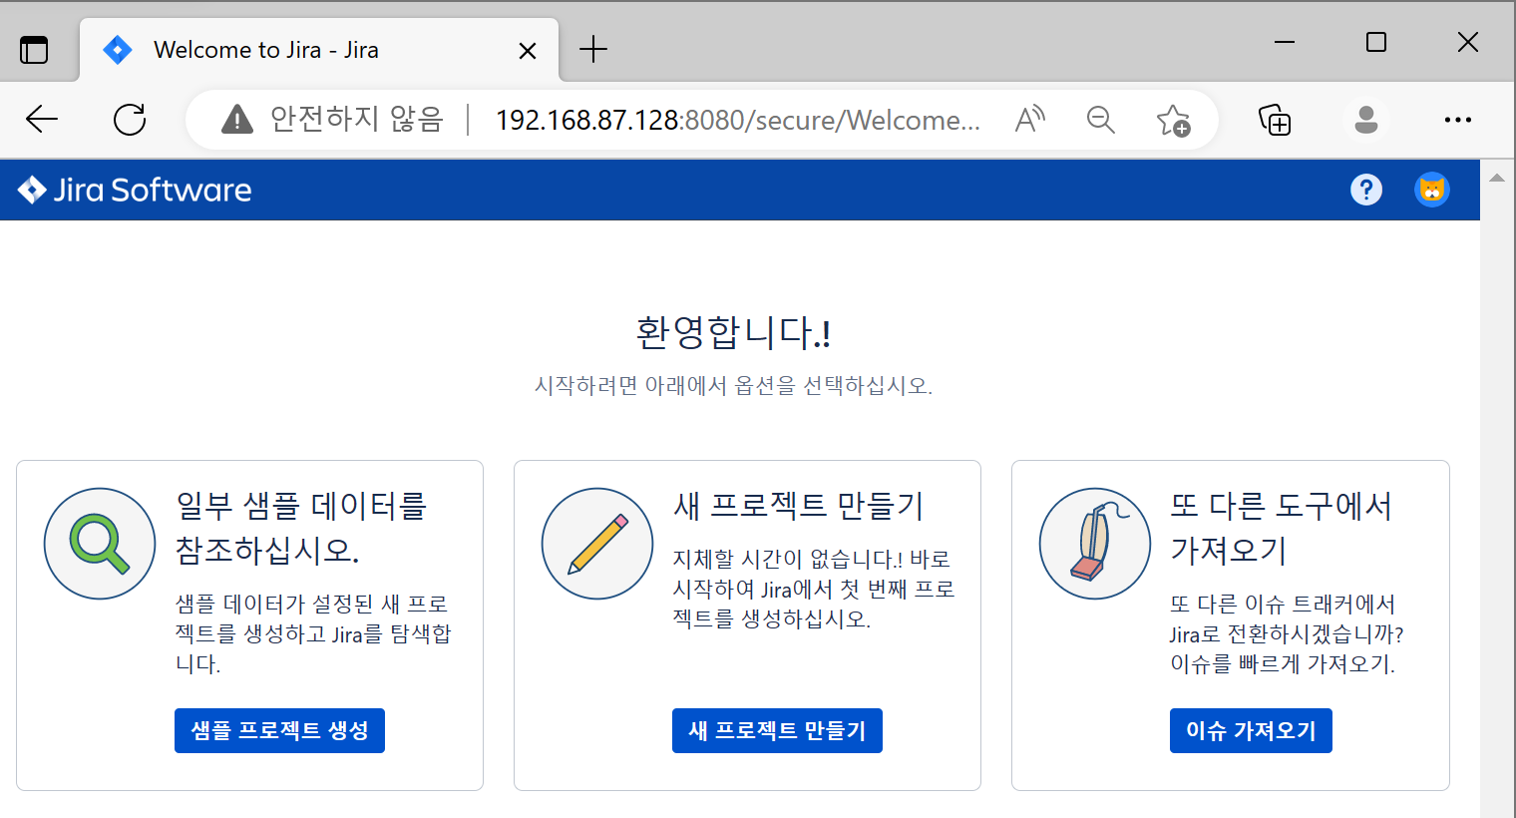Click the 일부 샘플 데이터를 참조하십시오 heading

[301, 528]
